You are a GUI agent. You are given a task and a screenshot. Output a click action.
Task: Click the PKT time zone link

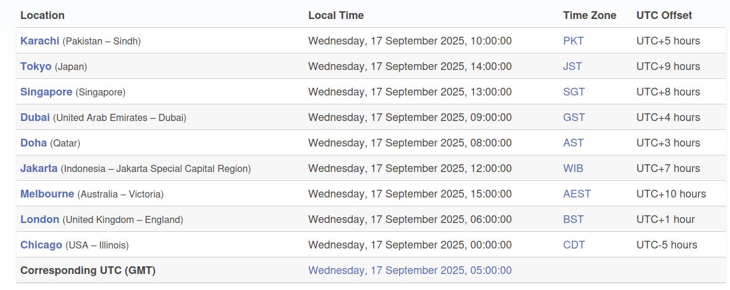(573, 41)
